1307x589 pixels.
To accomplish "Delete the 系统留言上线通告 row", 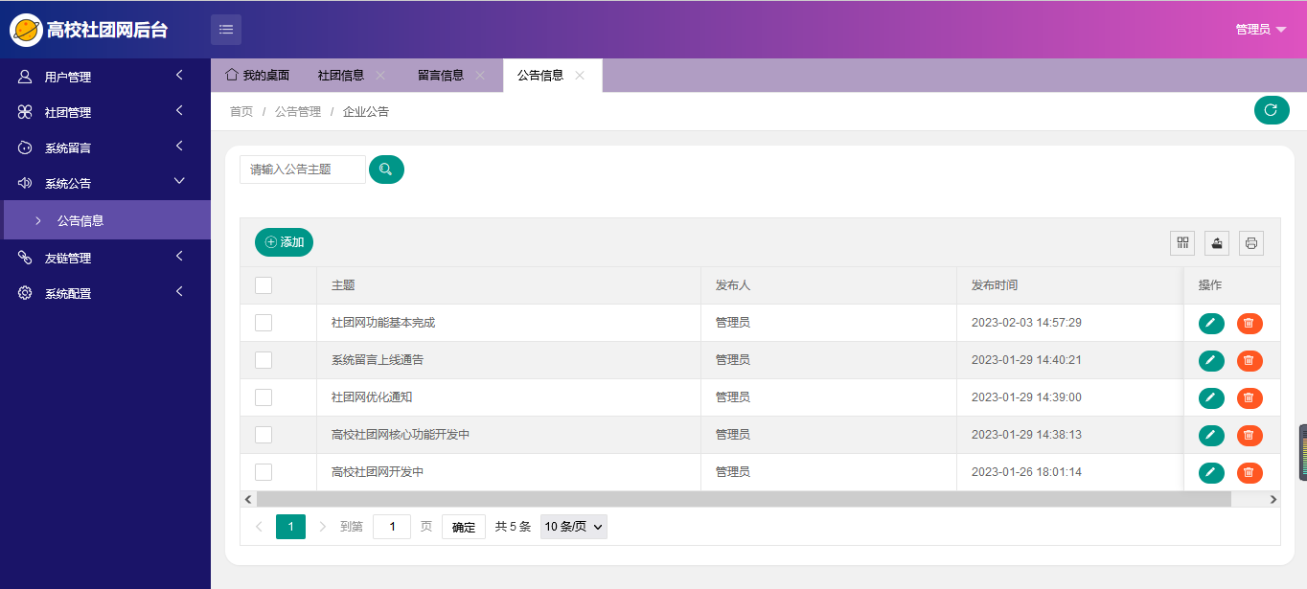I will point(1250,361).
